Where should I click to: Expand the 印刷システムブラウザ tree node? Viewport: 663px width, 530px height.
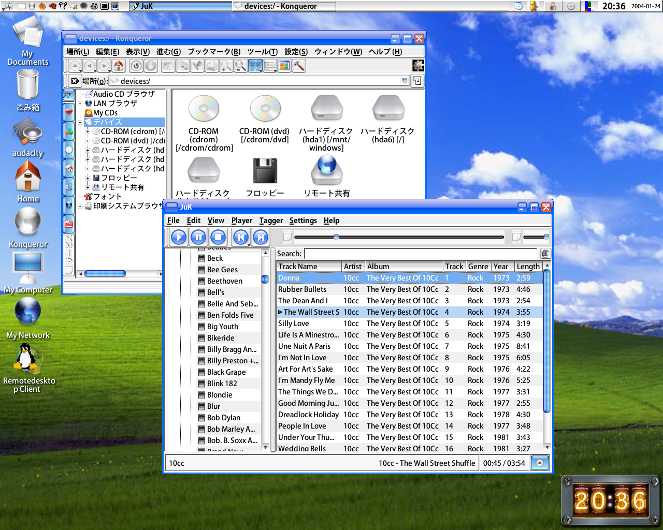[80, 206]
